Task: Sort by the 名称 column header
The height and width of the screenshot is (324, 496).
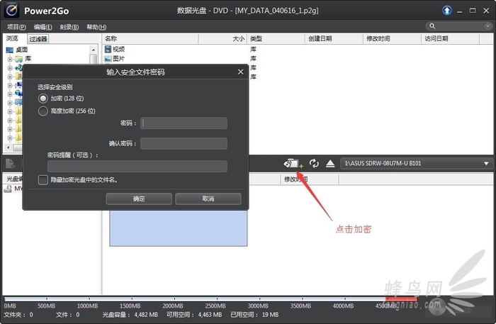Action: tap(150, 38)
